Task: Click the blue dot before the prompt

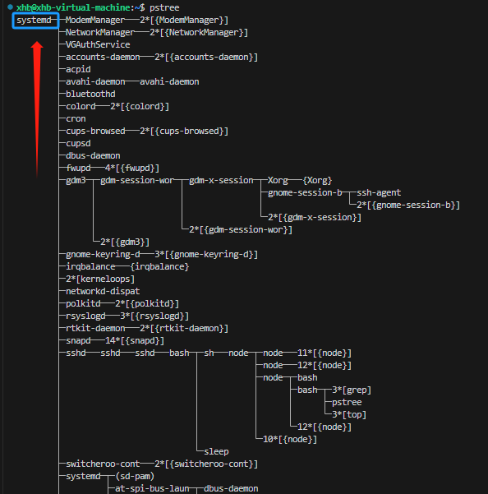Action: click(10, 7)
